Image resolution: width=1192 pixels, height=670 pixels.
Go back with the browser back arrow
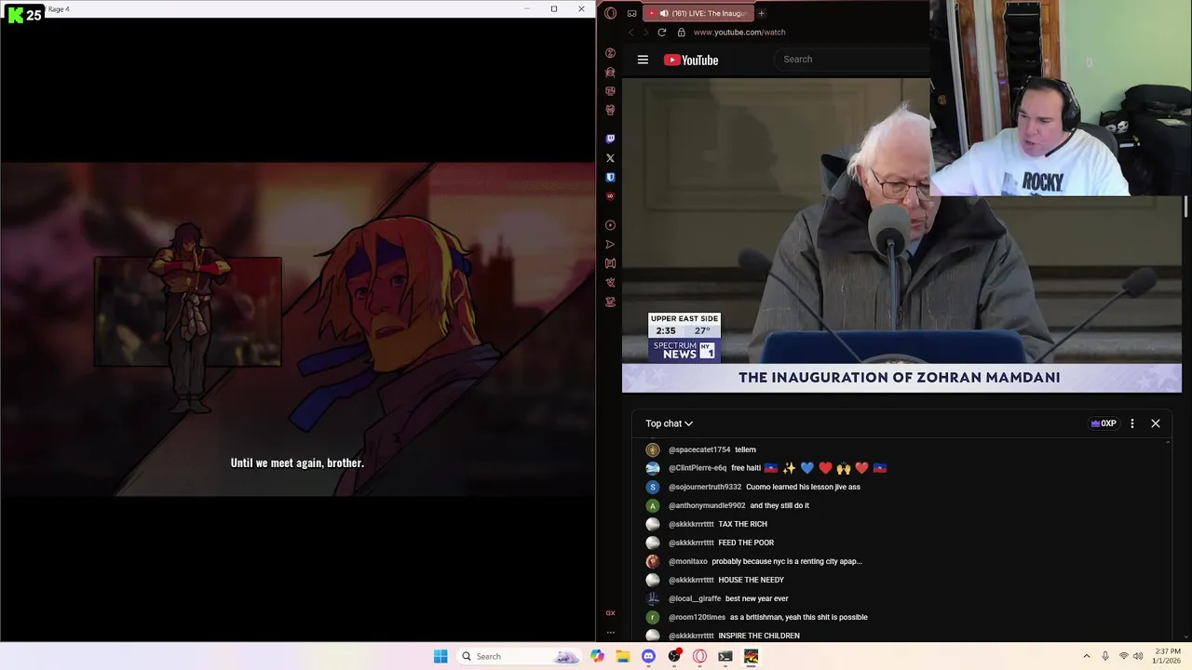click(x=630, y=32)
